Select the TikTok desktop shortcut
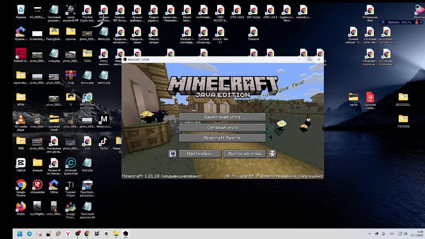Viewport: 425px width, 239px height. [x=104, y=142]
